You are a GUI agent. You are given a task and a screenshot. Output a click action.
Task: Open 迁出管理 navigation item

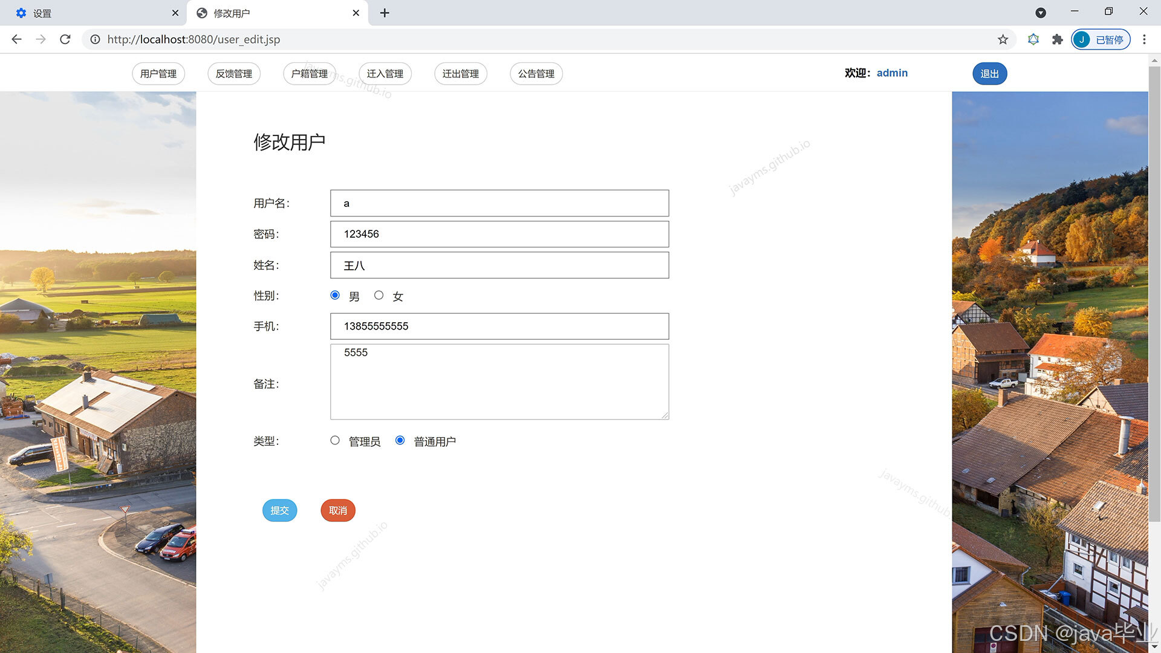click(461, 74)
